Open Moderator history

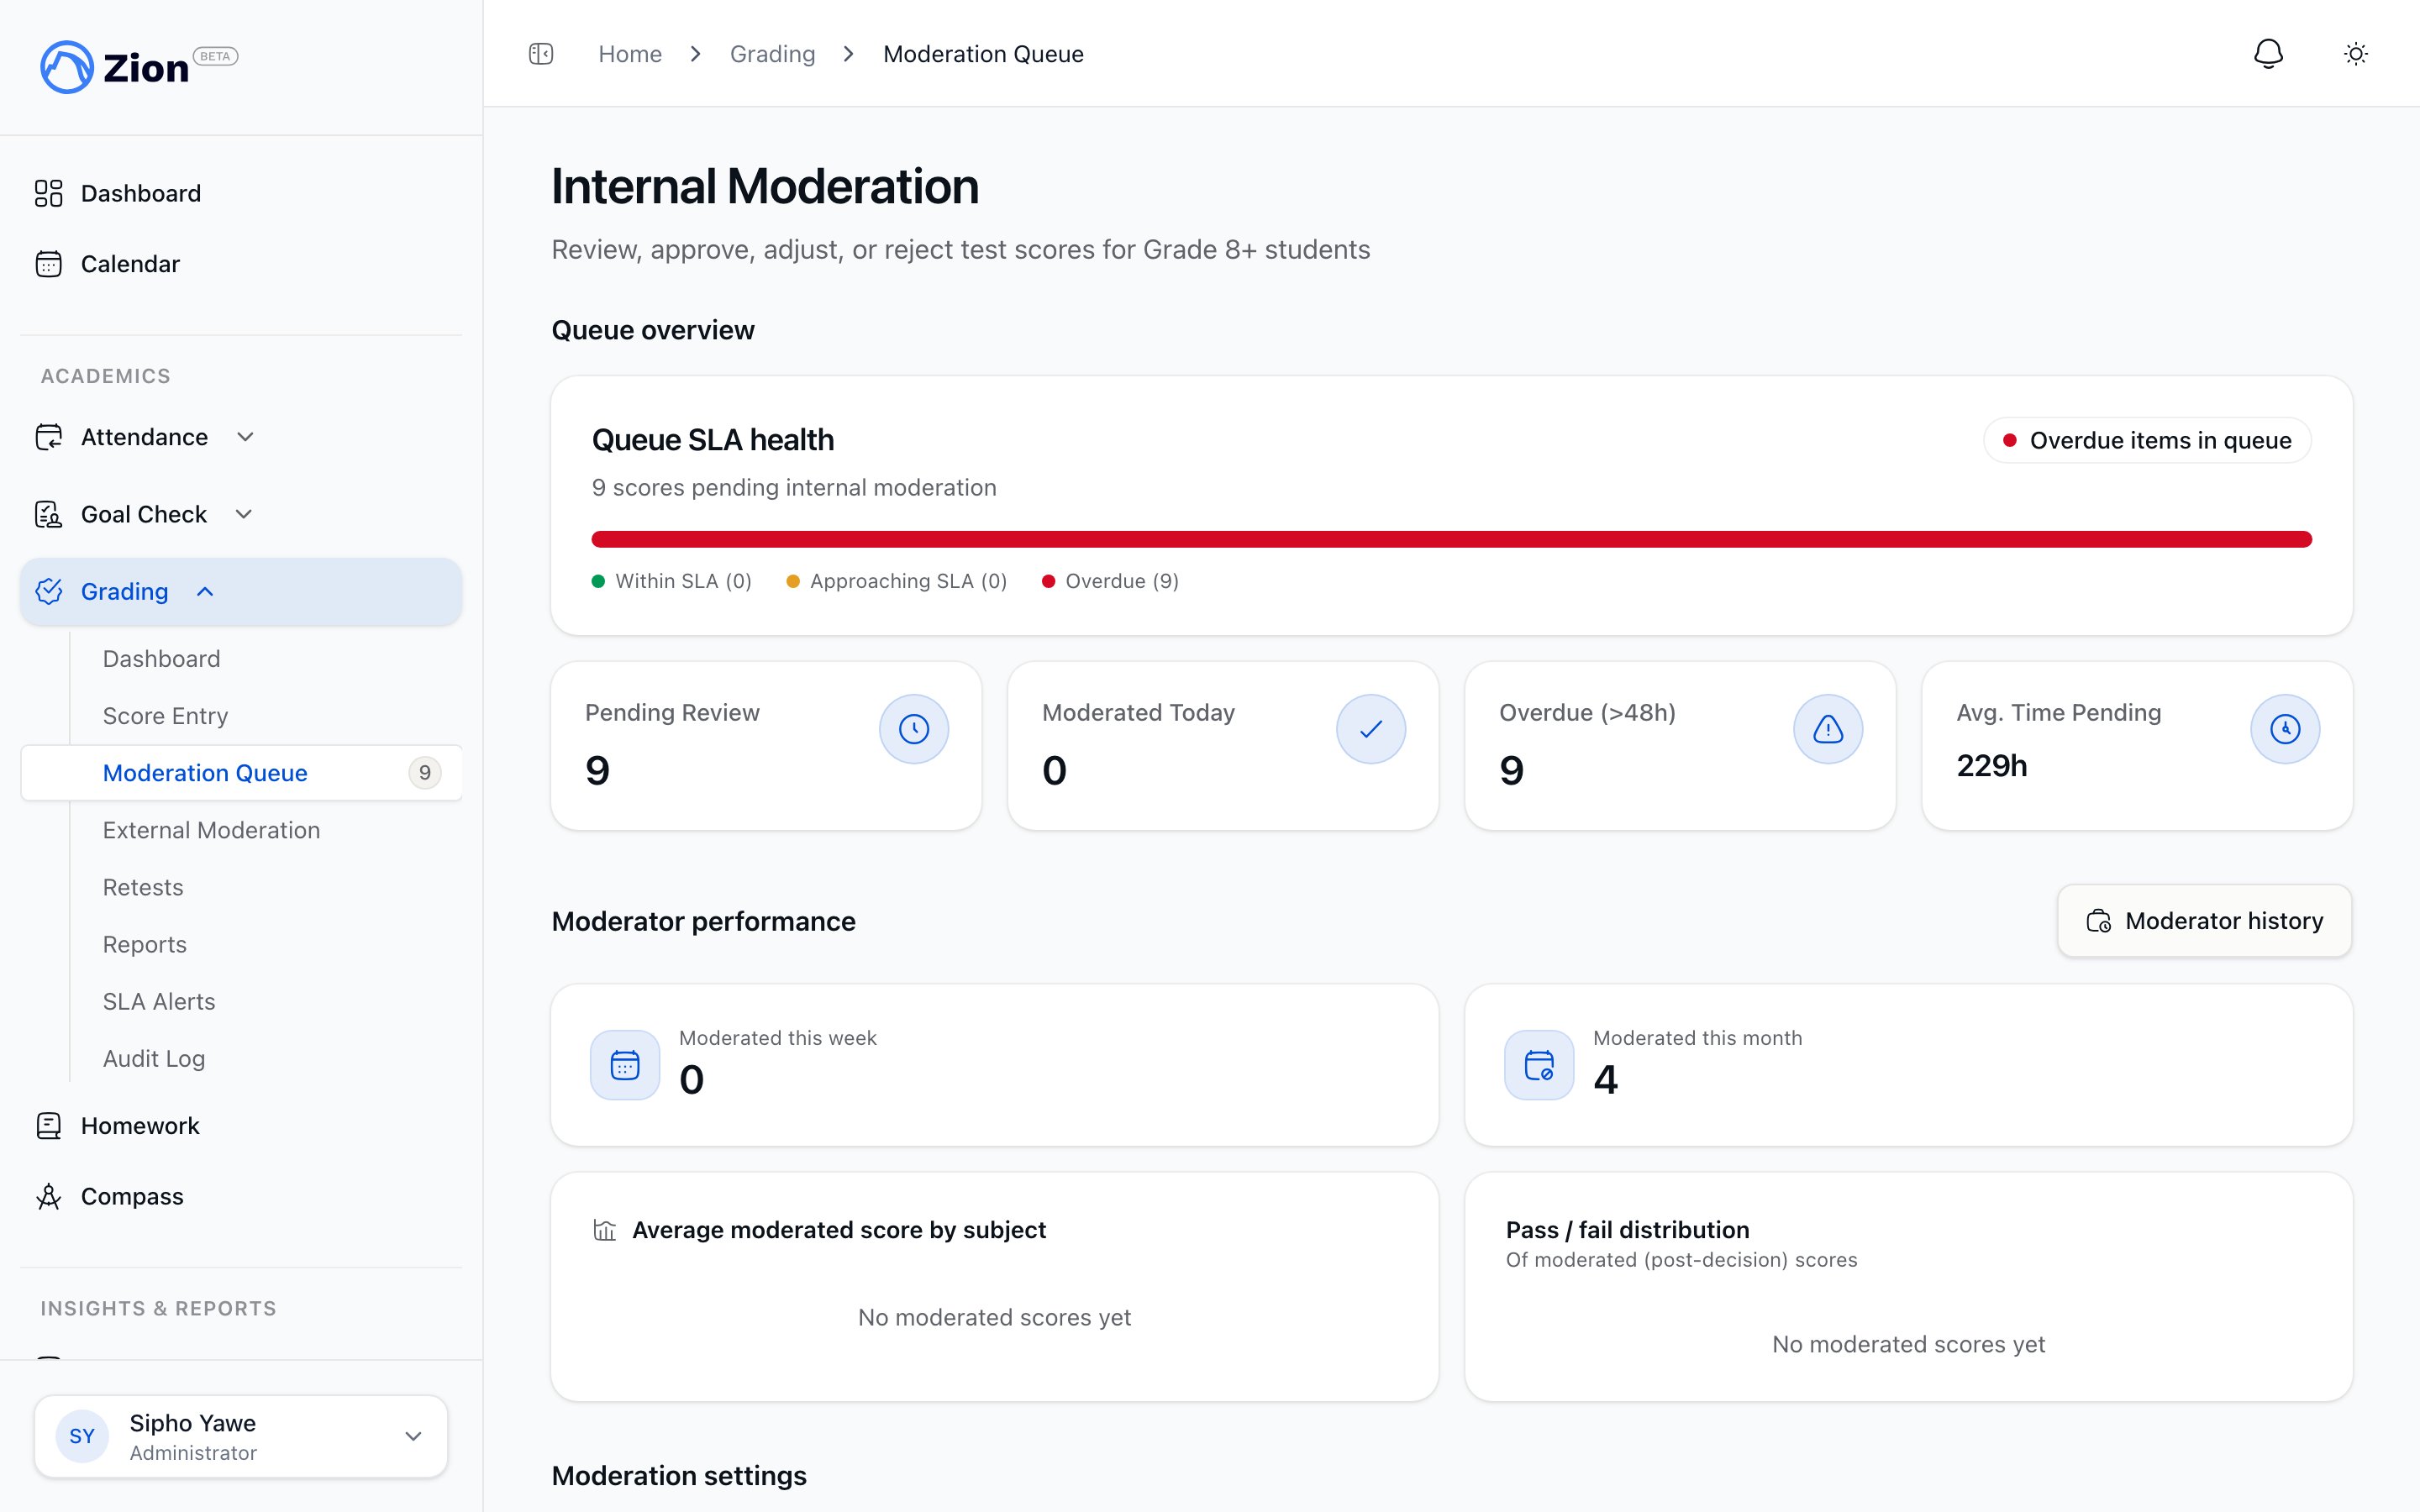pyautogui.click(x=2204, y=921)
